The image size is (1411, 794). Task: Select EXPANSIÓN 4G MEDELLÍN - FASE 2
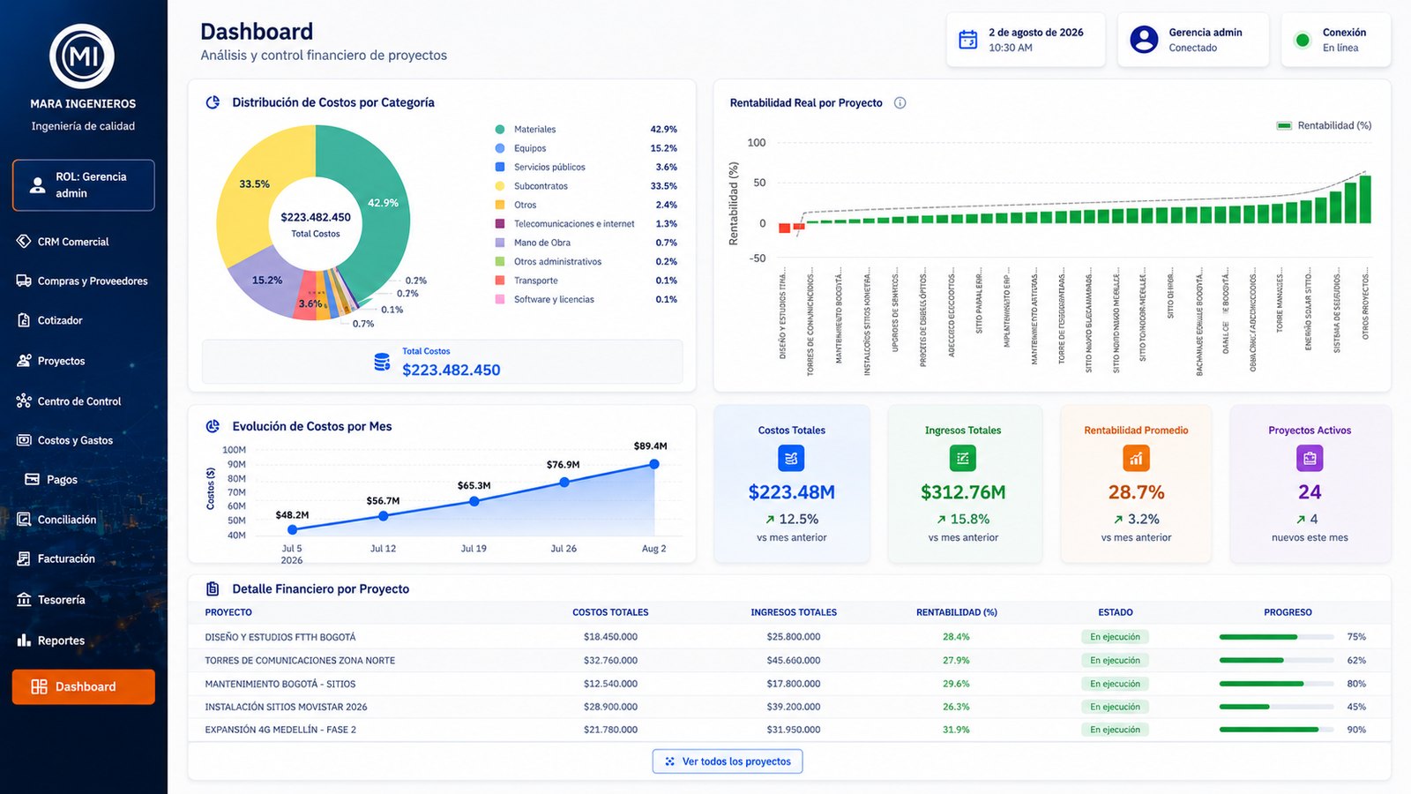click(788, 730)
